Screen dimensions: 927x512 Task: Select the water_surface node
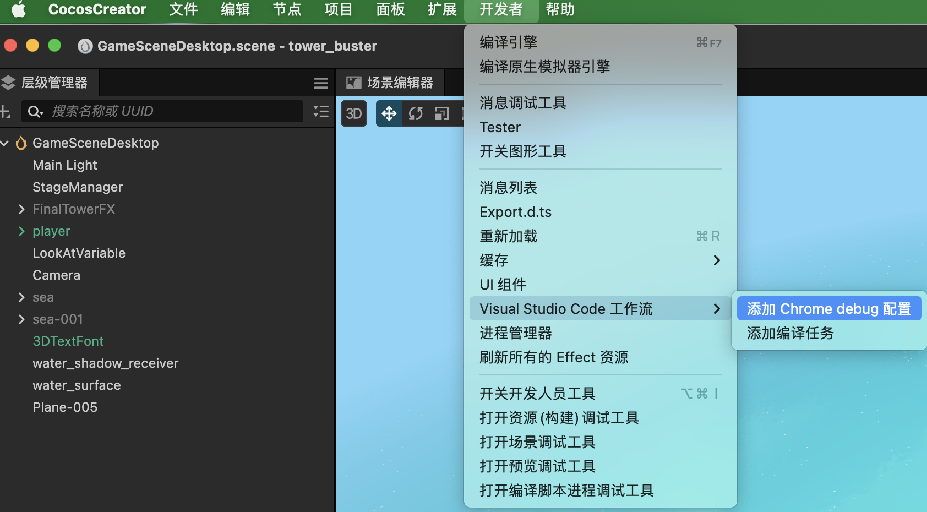pos(77,385)
